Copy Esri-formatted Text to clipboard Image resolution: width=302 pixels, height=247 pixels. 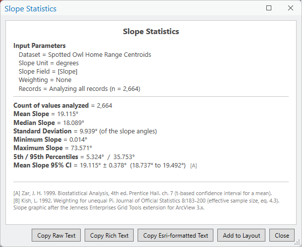tap(175, 235)
